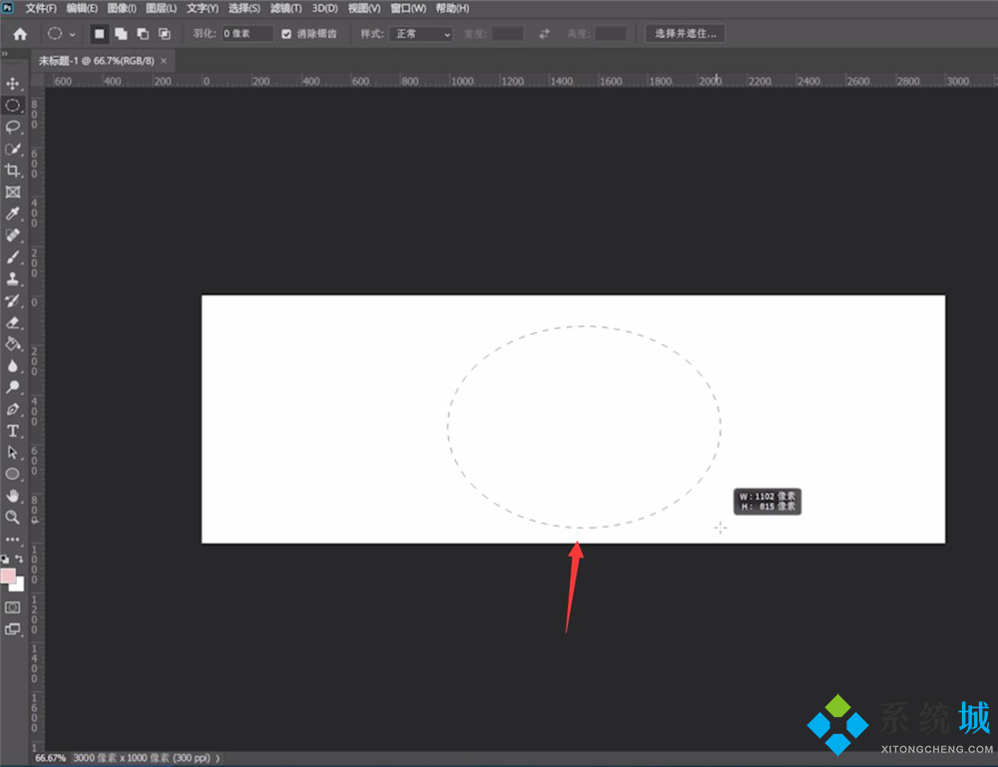
Task: Swap foreground and background colors
Action: [20, 560]
